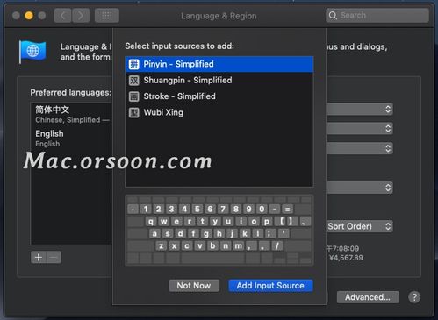This screenshot has width=438, height=320.
Task: Select Pinyin - Simplified input source icon
Action: click(134, 64)
